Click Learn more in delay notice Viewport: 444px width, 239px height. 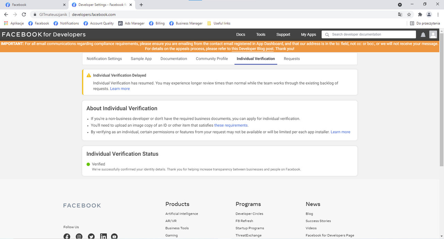(x=120, y=89)
